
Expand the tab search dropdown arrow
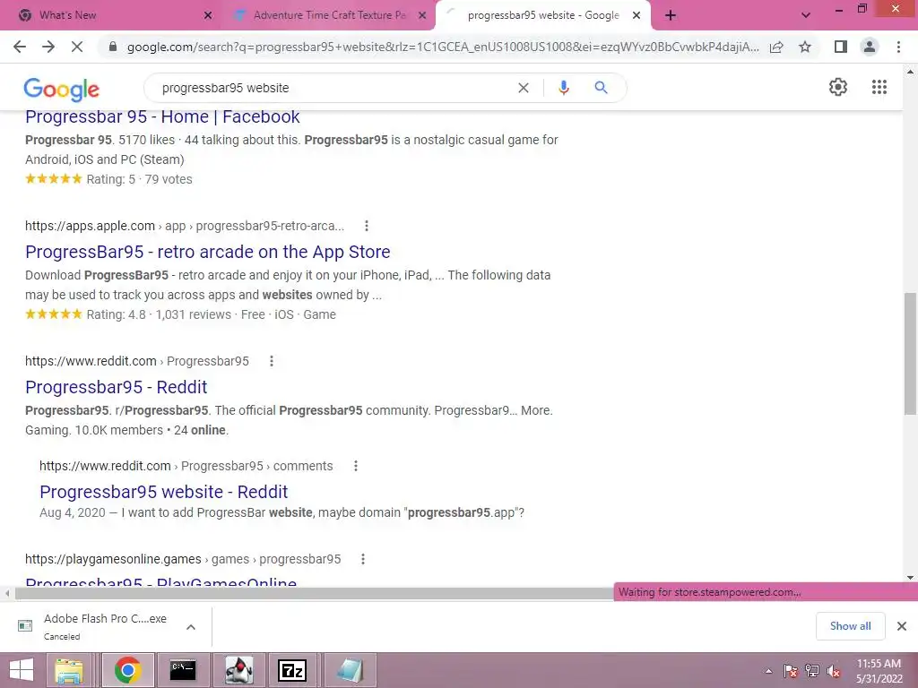click(x=806, y=16)
